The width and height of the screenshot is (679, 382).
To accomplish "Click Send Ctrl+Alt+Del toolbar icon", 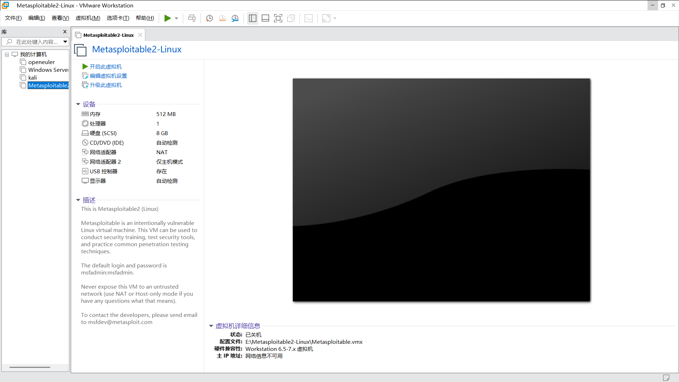I will tap(192, 18).
